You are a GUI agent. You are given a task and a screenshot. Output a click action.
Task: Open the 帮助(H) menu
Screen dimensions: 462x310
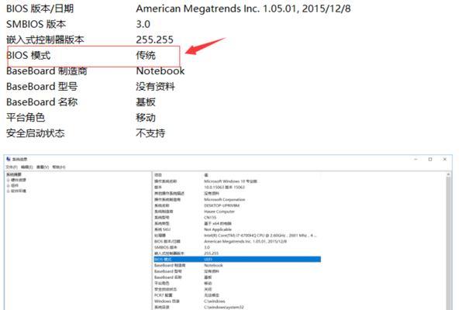coord(59,167)
